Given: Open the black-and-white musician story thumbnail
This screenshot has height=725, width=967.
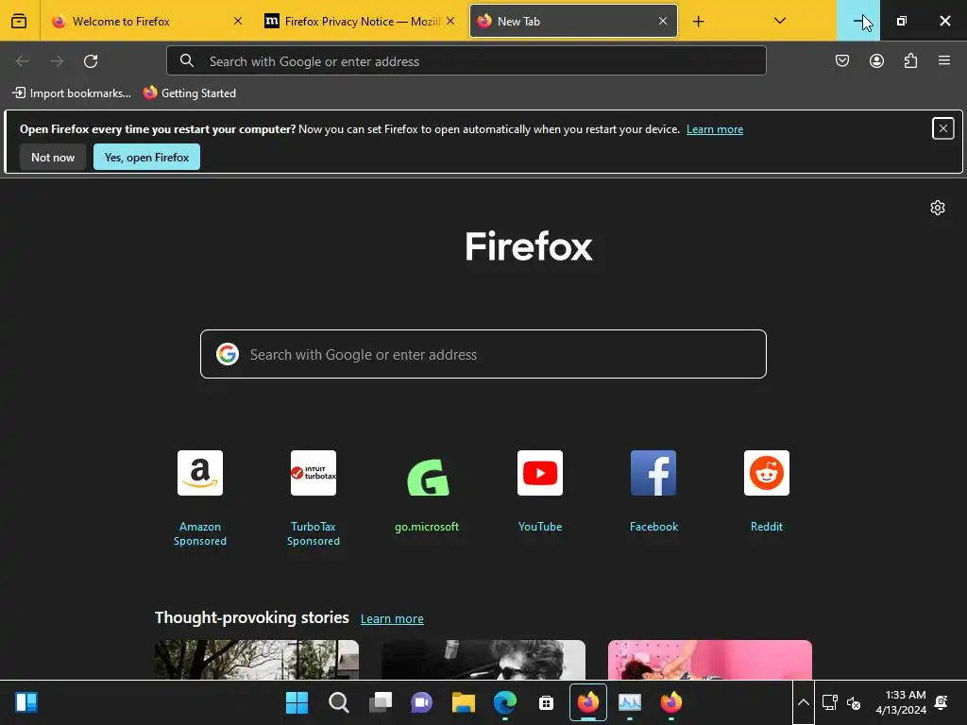Looking at the screenshot, I should coord(483,660).
